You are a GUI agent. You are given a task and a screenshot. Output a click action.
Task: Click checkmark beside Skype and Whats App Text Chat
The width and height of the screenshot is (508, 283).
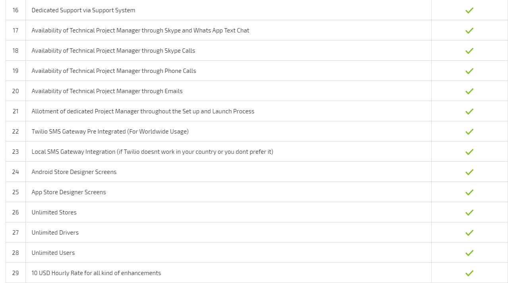(469, 31)
